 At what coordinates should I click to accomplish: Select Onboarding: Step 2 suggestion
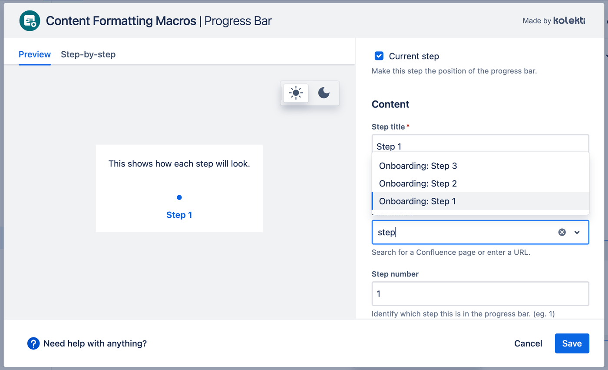click(480, 183)
